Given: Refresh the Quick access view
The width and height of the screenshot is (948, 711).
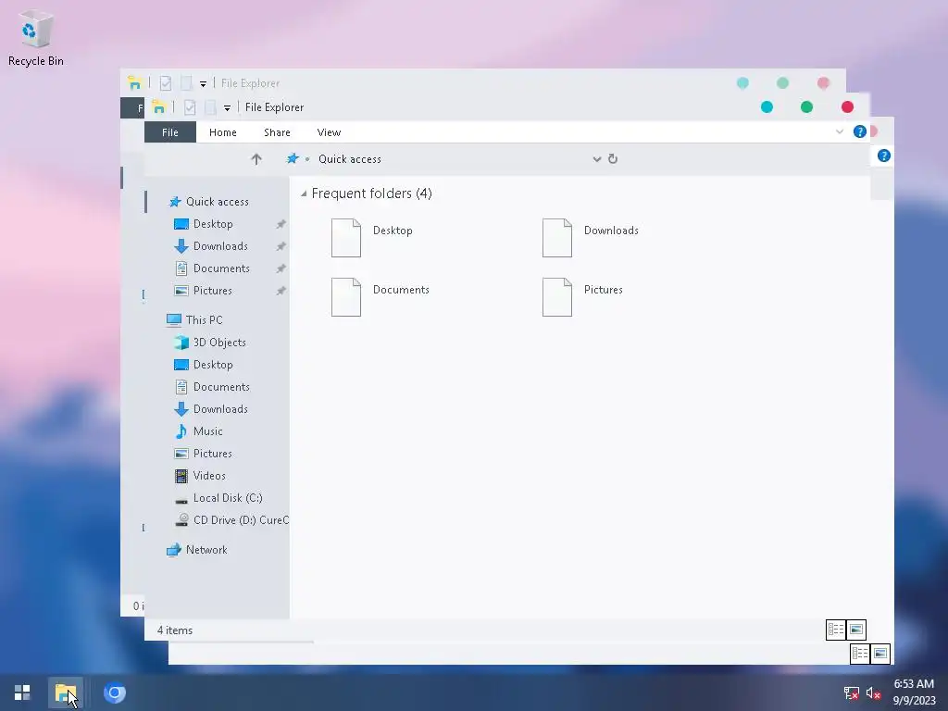Looking at the screenshot, I should click(x=613, y=158).
